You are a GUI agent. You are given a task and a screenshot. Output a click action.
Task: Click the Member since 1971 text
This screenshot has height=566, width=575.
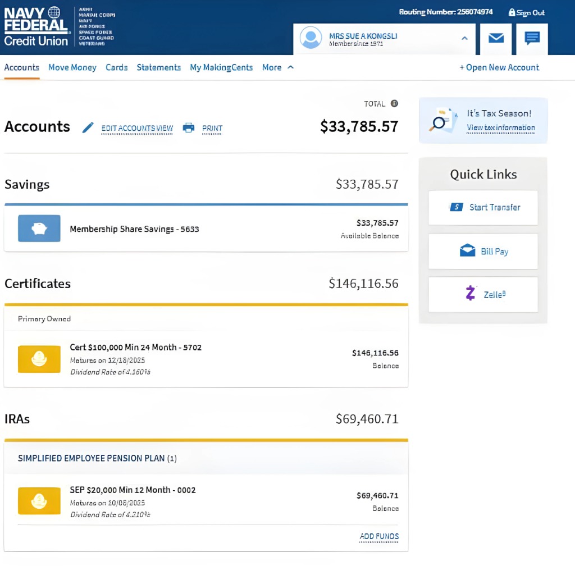(x=355, y=44)
